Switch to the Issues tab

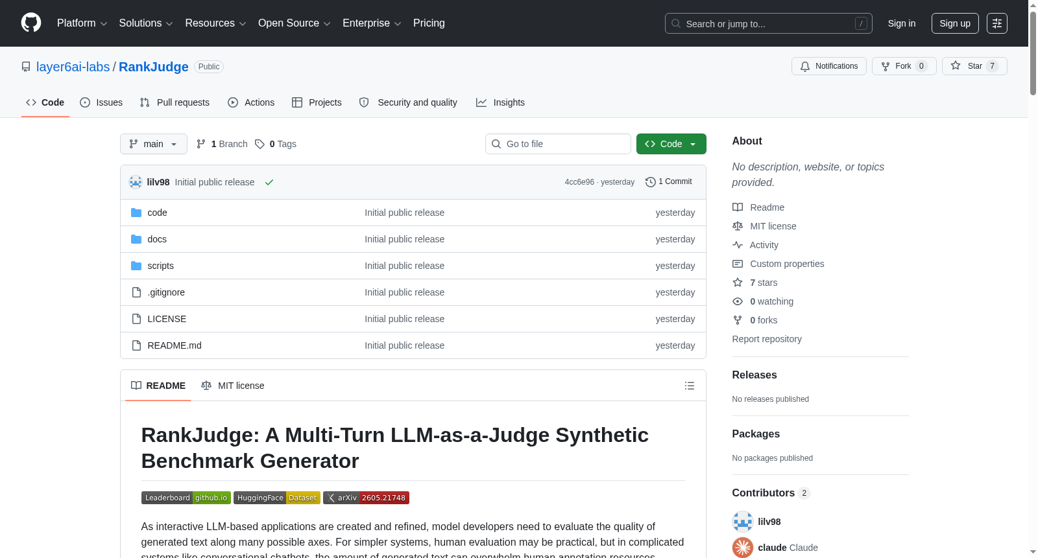(101, 102)
